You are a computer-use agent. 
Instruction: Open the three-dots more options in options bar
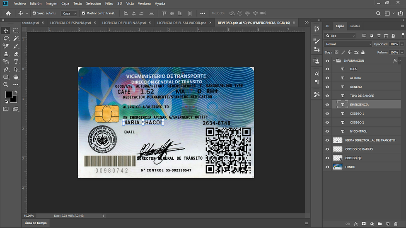[x=203, y=13]
